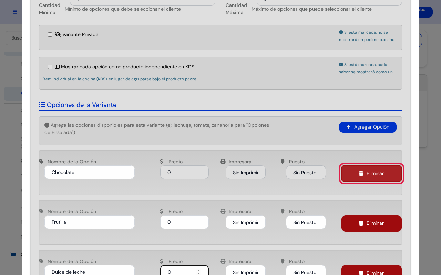The height and width of the screenshot is (275, 441).
Task: Open the Puesto dropdown for Chocolate
Action: tap(306, 172)
